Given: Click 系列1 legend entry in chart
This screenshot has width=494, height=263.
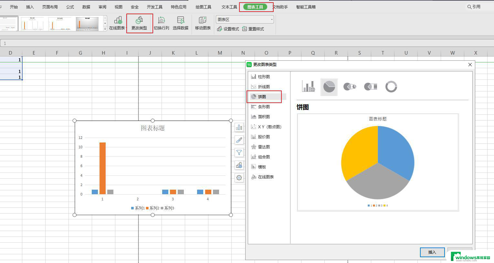Looking at the screenshot, I should [138, 208].
